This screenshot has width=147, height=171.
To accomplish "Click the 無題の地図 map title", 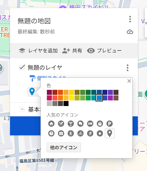I will point(34,21).
